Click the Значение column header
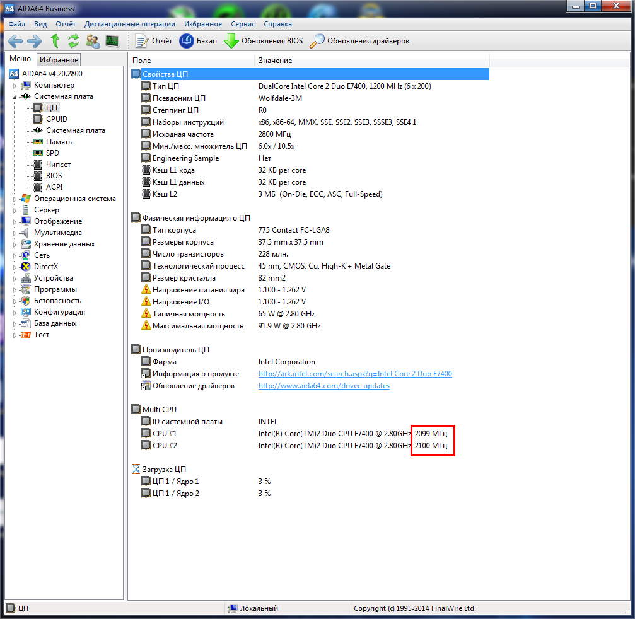Viewport: 635px width, 619px height. pyautogui.click(x=372, y=61)
